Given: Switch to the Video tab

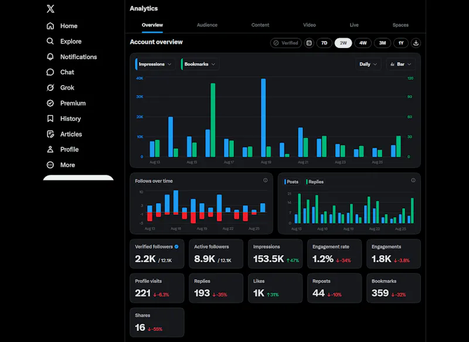Looking at the screenshot, I should click(310, 25).
